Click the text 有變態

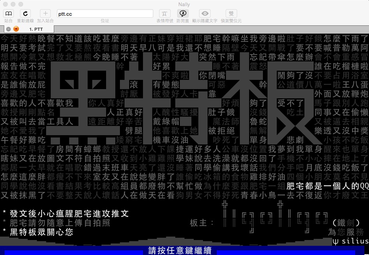166,85
